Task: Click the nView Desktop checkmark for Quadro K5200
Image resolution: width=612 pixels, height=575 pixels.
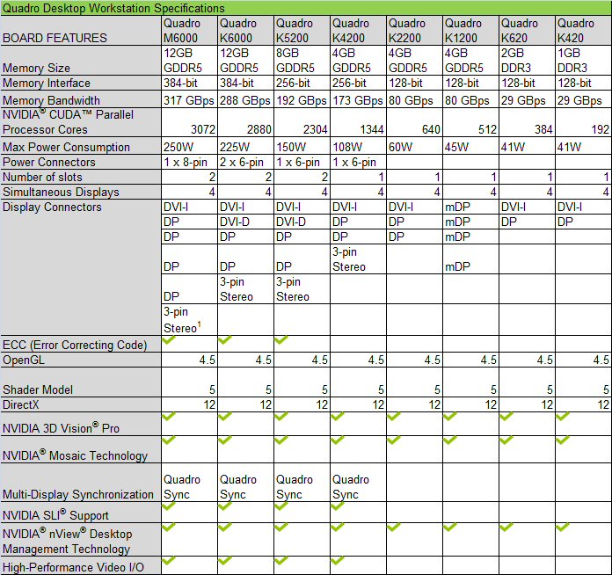Action: tap(281, 528)
